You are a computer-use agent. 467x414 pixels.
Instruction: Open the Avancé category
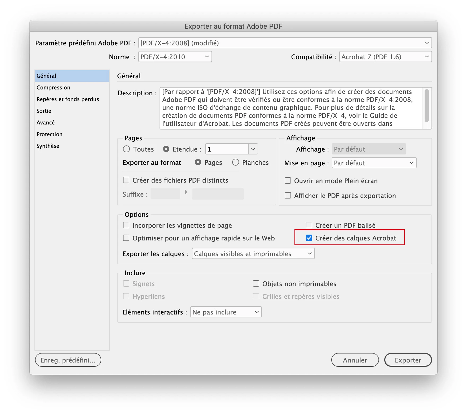72,122
